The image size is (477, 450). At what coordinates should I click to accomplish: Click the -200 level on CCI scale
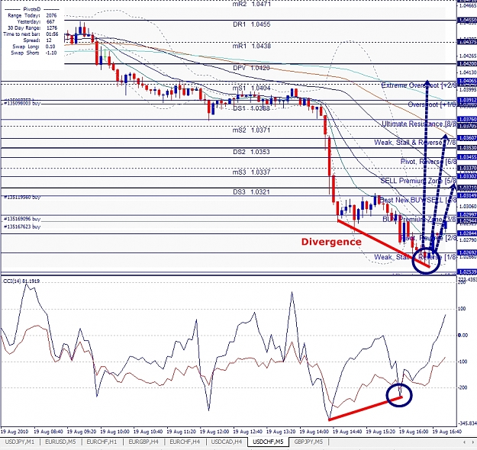pos(462,387)
